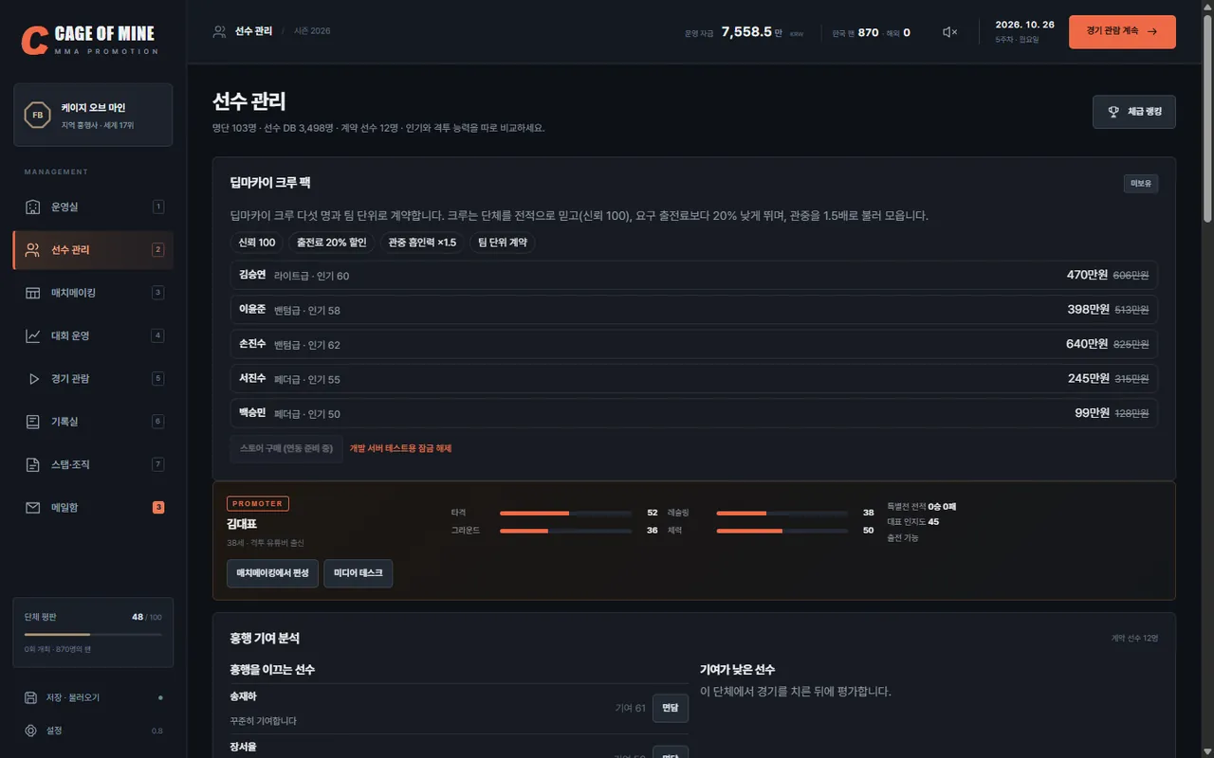Click the 김대표 promoter name

[x=243, y=524]
